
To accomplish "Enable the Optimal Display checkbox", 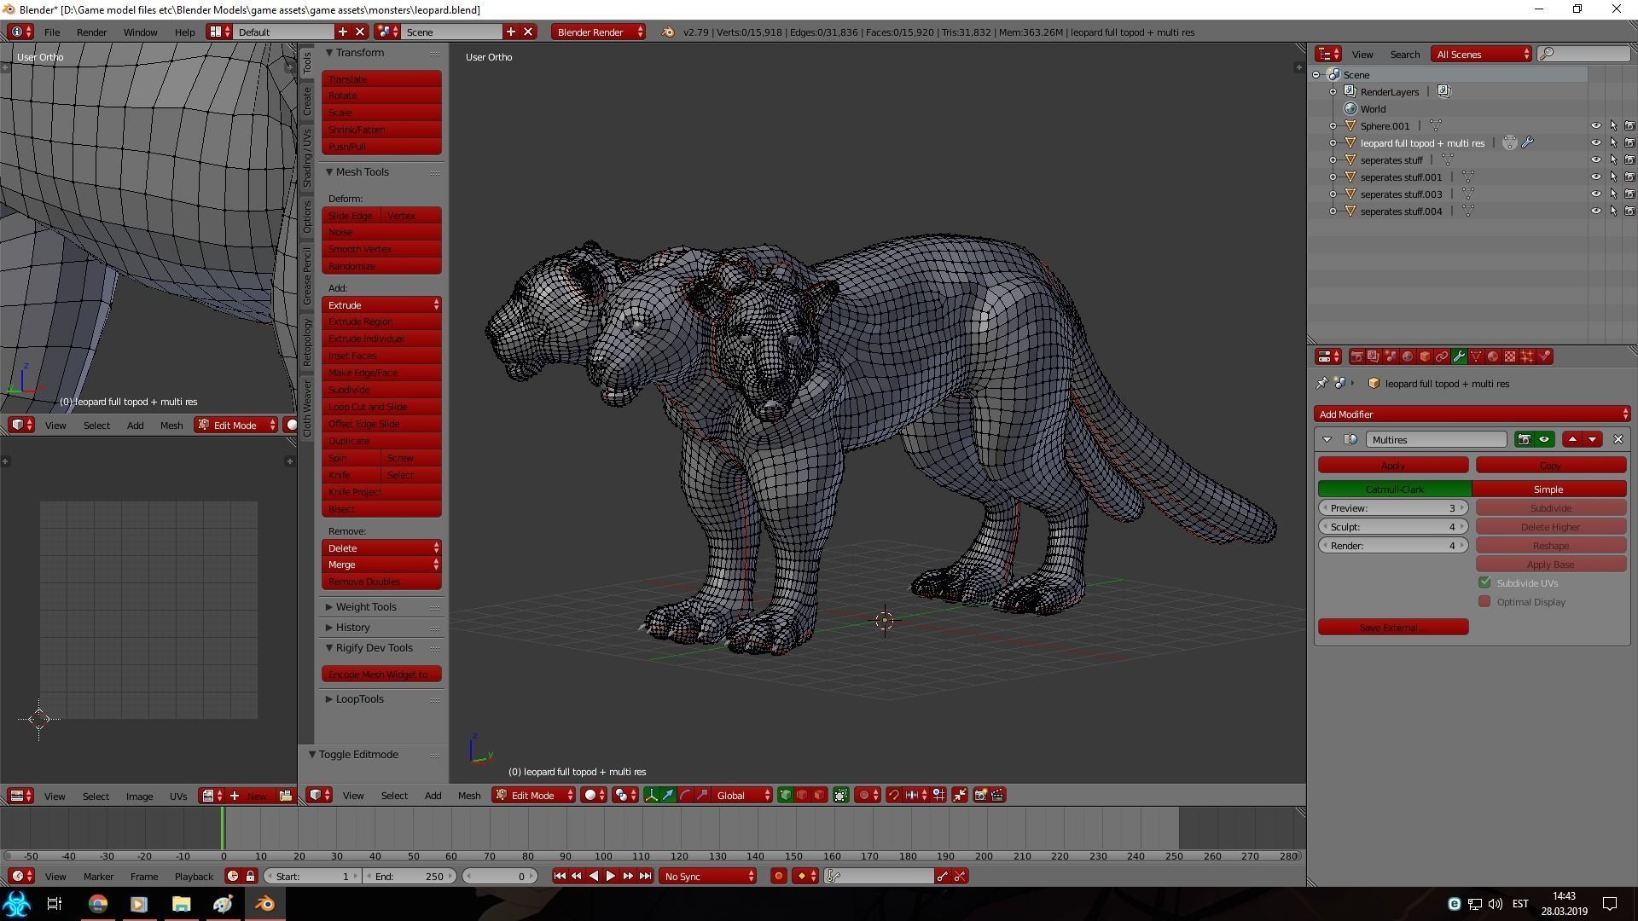I will point(1484,601).
